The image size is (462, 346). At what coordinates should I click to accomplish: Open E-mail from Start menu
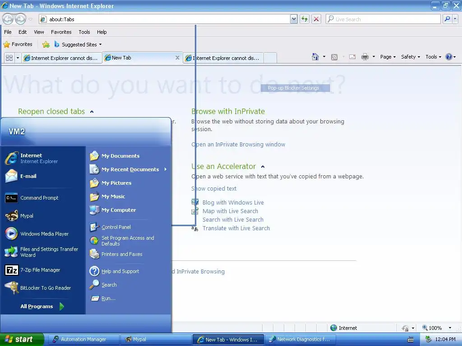44,176
